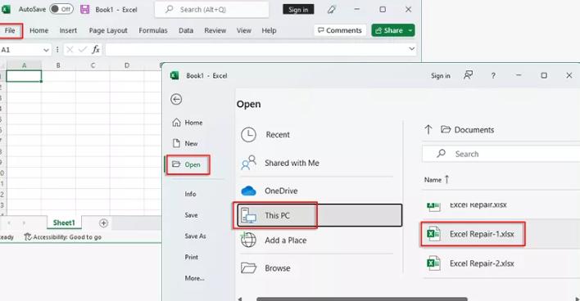Click the Insert Function fx icon
Image resolution: width=580 pixels, height=301 pixels.
tap(96, 50)
